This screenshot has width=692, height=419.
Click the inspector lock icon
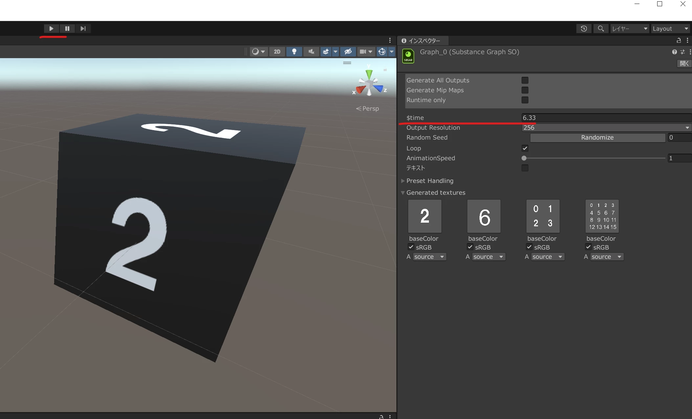coord(679,40)
